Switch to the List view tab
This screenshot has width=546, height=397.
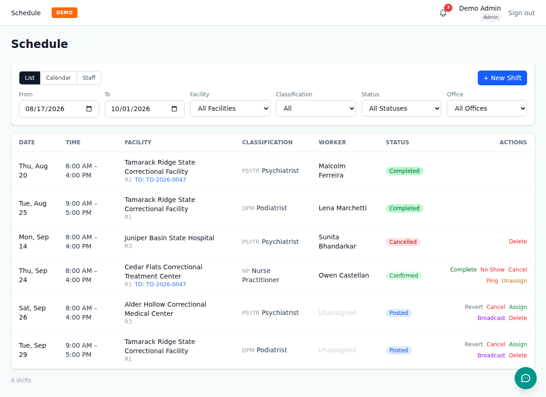pyautogui.click(x=30, y=77)
